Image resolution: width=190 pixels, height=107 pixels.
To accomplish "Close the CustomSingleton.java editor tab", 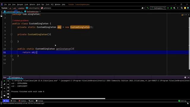I will click(22, 12).
